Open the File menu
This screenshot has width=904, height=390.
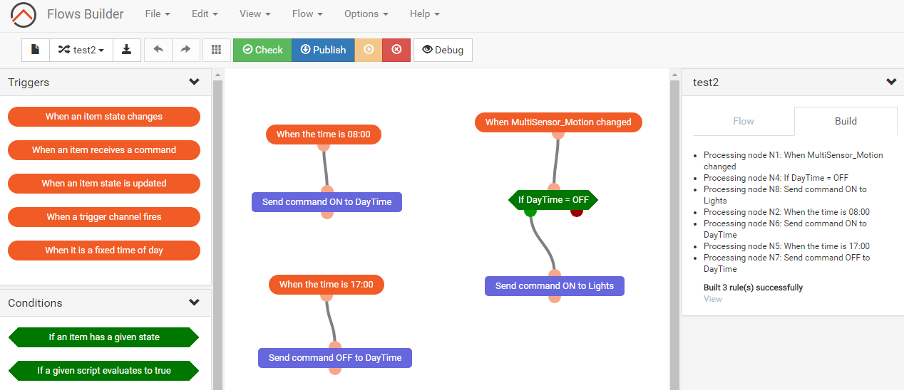(157, 14)
